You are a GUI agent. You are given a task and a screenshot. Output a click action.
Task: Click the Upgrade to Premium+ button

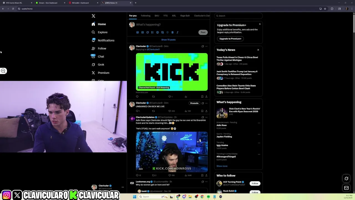[x=230, y=39]
